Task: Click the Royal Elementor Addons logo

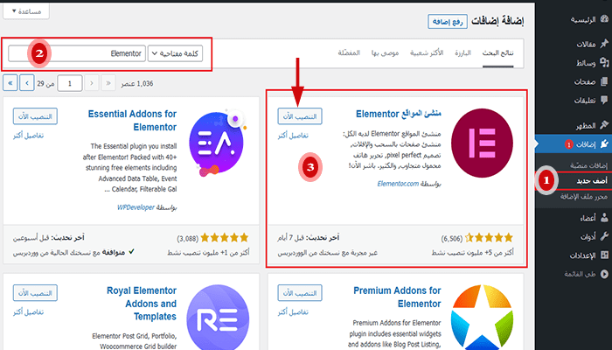Action: pos(218,317)
